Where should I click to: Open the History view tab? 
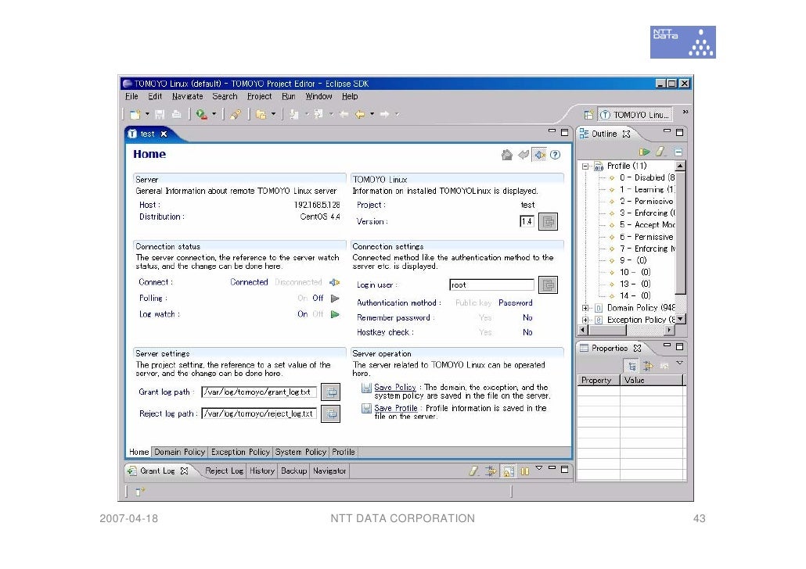[262, 471]
